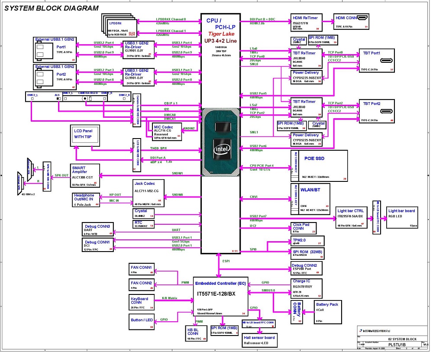Click the 'UP3 4+2 Line' text
Viewport: 433px width, 352px height.
[x=220, y=41]
